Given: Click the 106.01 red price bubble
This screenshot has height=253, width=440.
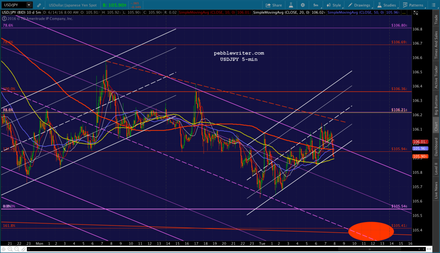Looking at the screenshot, I should (x=420, y=142).
